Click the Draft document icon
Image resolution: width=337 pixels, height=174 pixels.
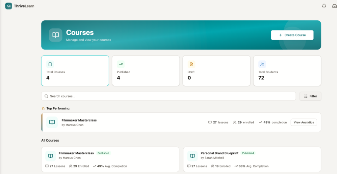[192, 64]
